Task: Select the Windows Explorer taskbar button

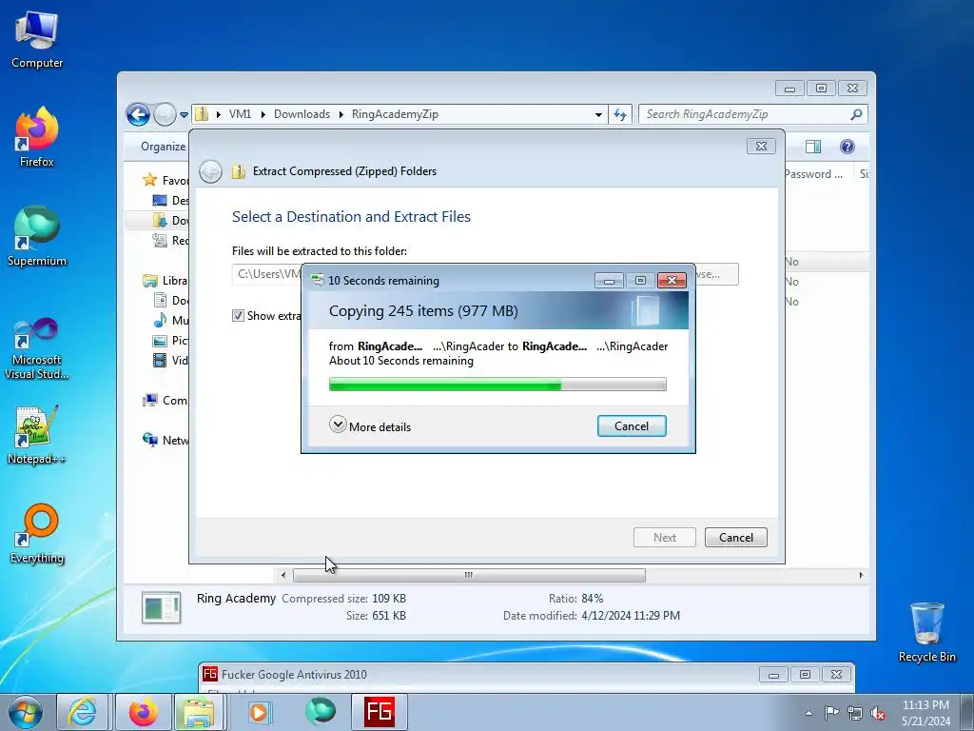Action: [199, 712]
